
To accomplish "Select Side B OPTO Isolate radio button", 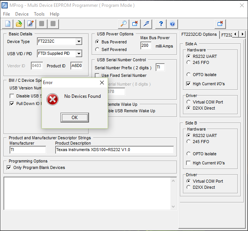I will point(188,154).
